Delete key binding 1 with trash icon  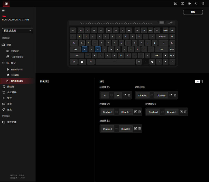[129, 95]
